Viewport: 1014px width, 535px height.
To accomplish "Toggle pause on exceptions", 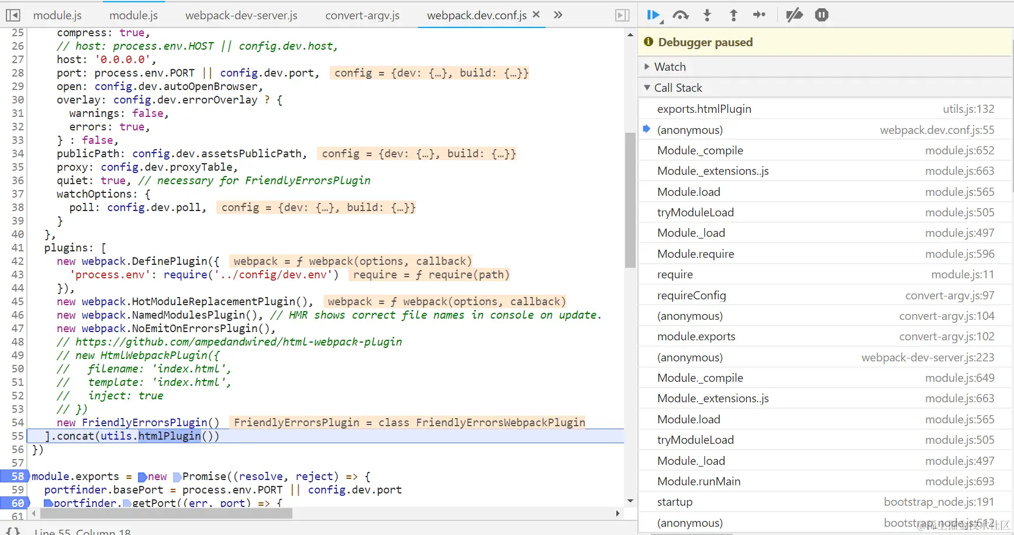I will 822,15.
